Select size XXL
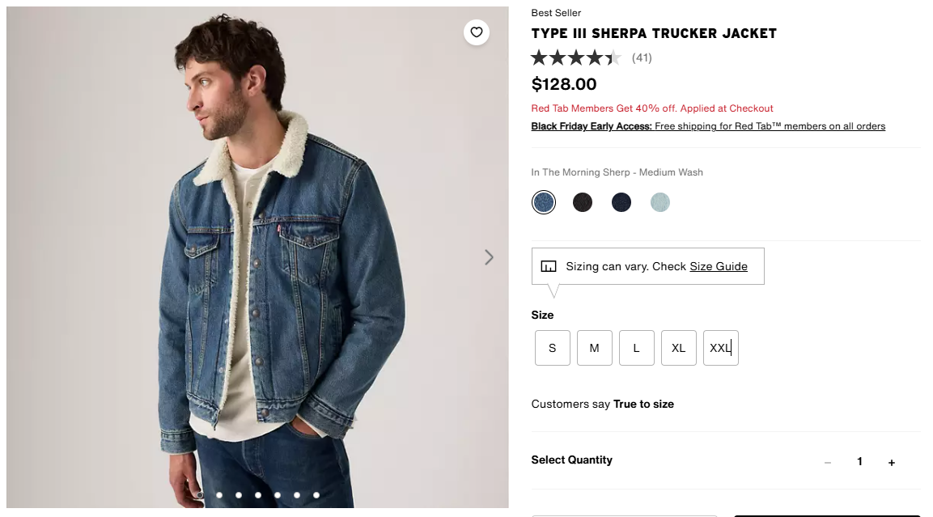 point(721,348)
